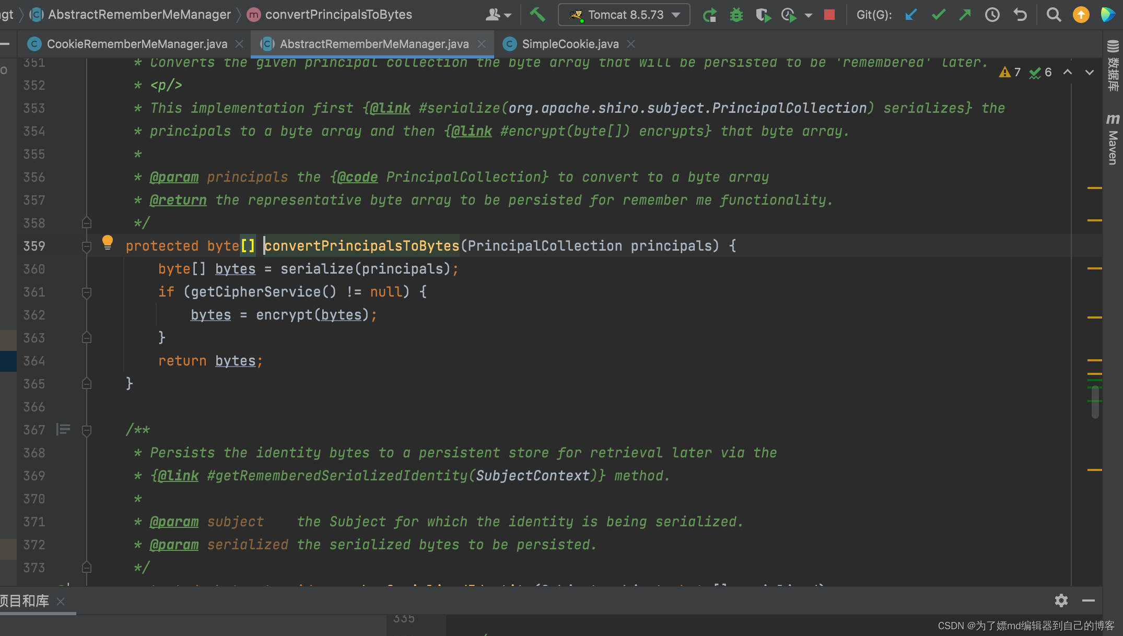Commit changes with green checkmark icon
The image size is (1123, 636).
click(x=939, y=15)
